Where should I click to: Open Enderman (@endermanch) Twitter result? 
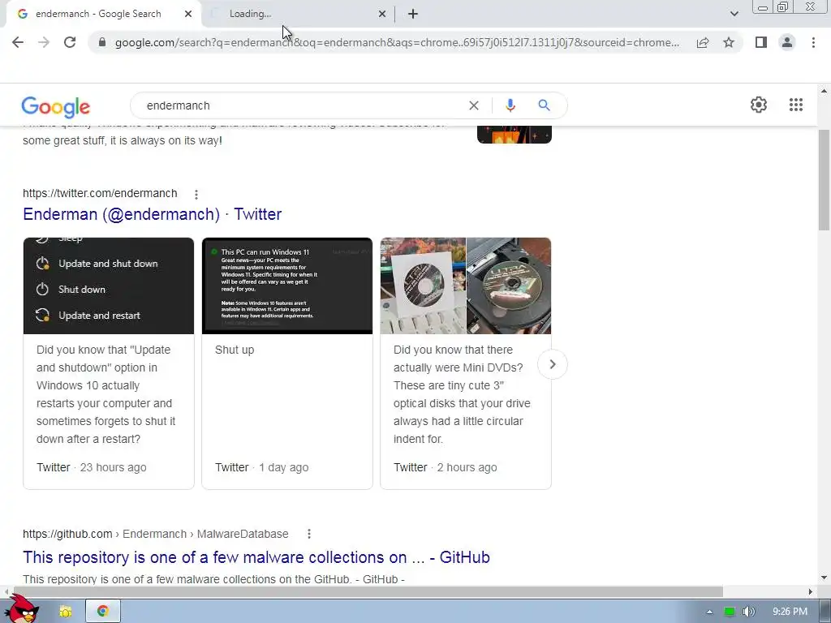(152, 214)
